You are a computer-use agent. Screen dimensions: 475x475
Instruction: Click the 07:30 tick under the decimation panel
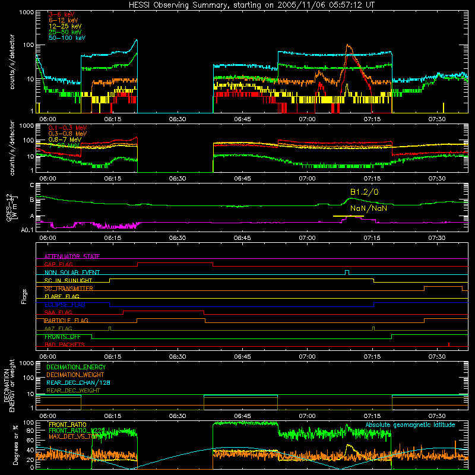tap(437, 416)
